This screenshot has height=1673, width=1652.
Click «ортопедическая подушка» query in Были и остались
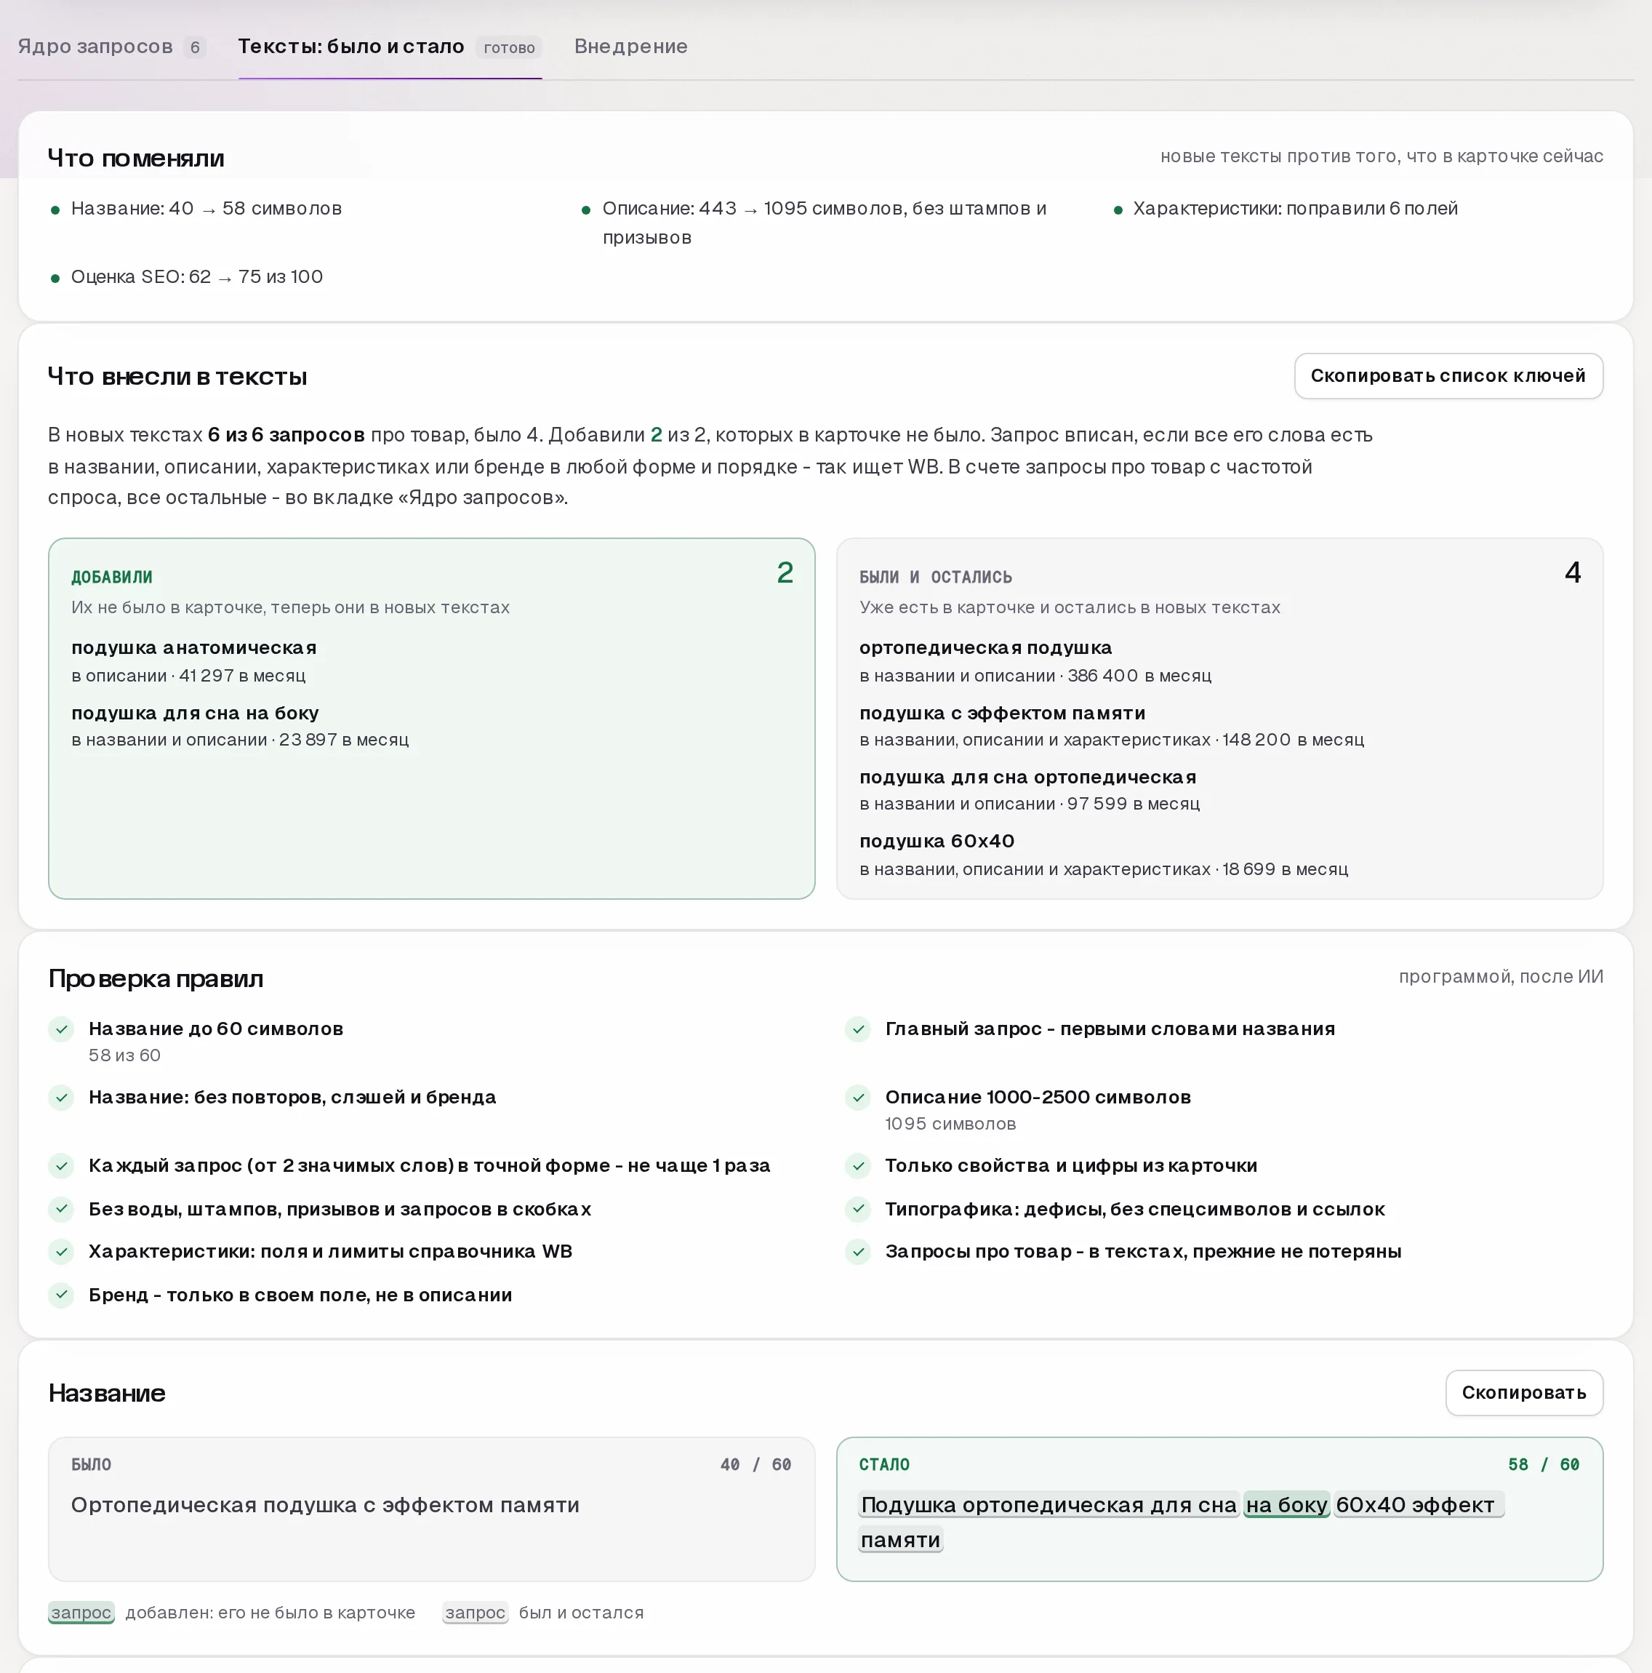point(985,647)
